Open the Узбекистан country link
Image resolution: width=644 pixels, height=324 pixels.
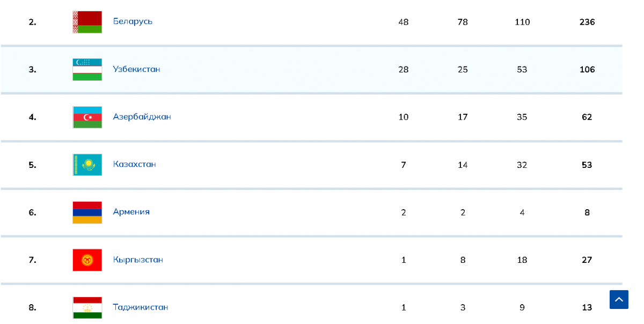[x=136, y=69]
